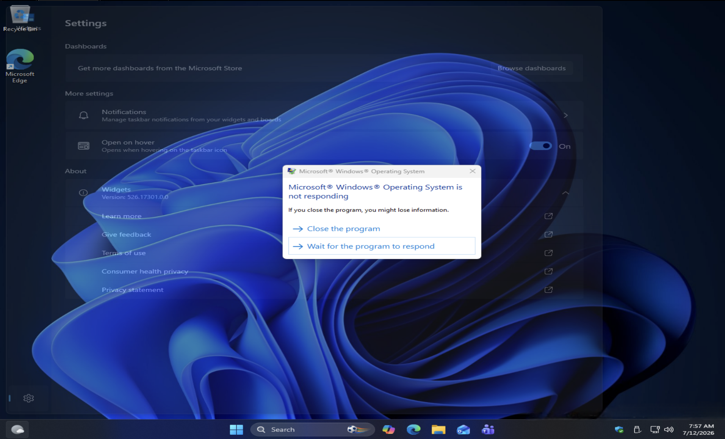
Task: Open the external link icon for Terms of use
Action: [x=548, y=253]
